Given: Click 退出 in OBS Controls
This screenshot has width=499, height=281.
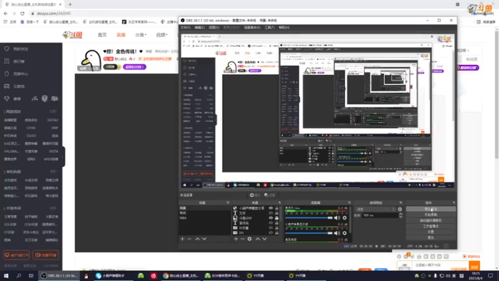Looking at the screenshot, I should pyautogui.click(x=431, y=238).
